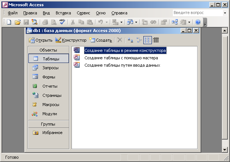Click the Объекты group header
This screenshot has height=162, width=230.
48,50
